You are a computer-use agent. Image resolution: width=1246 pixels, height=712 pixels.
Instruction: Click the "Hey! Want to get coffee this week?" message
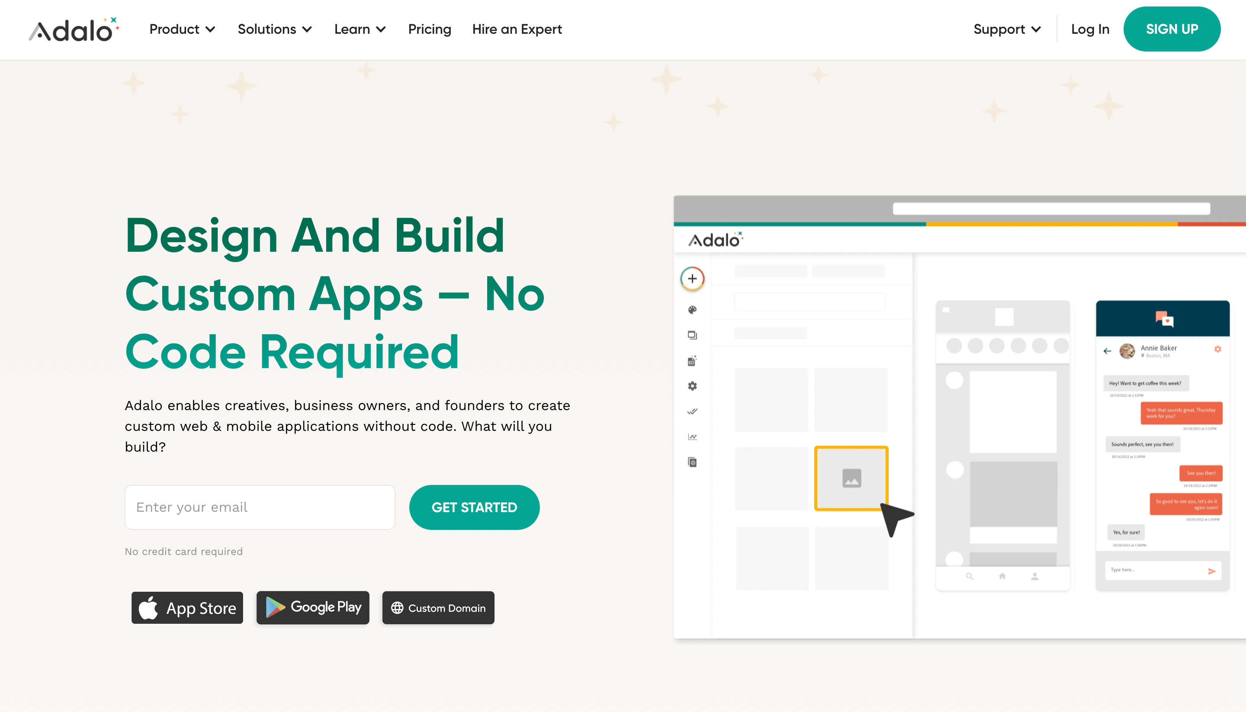1145,383
